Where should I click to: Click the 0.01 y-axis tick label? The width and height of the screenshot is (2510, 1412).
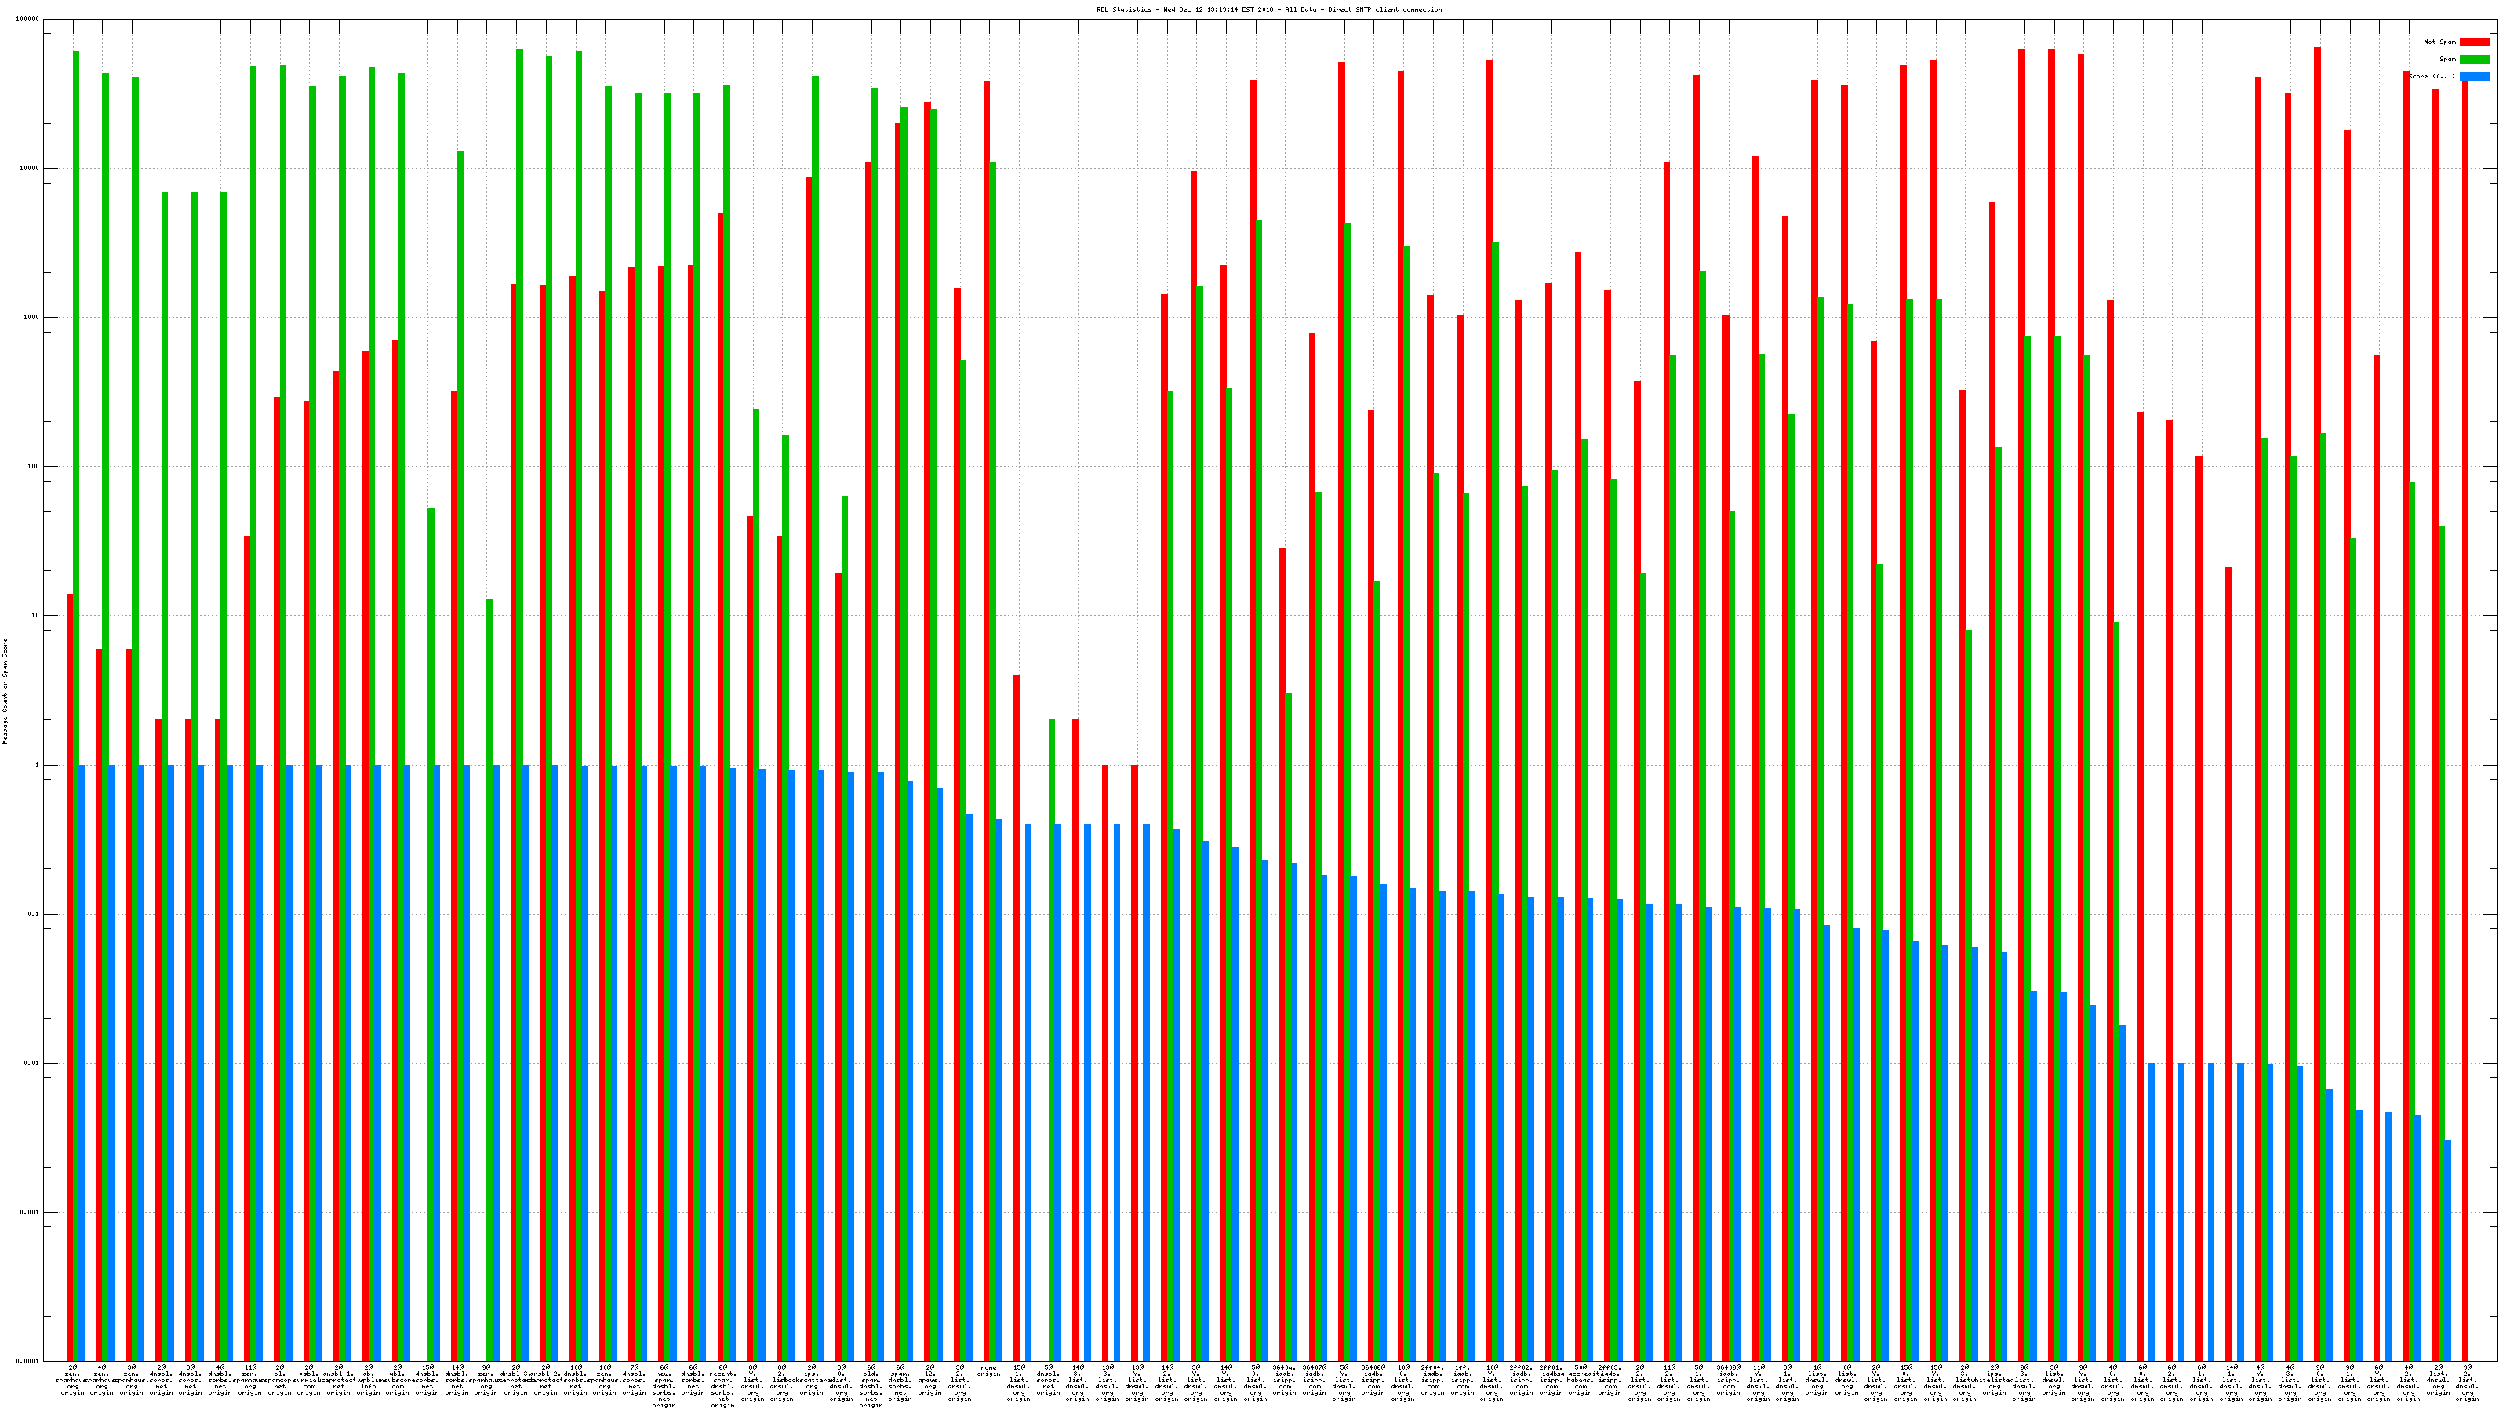pos(33,1063)
